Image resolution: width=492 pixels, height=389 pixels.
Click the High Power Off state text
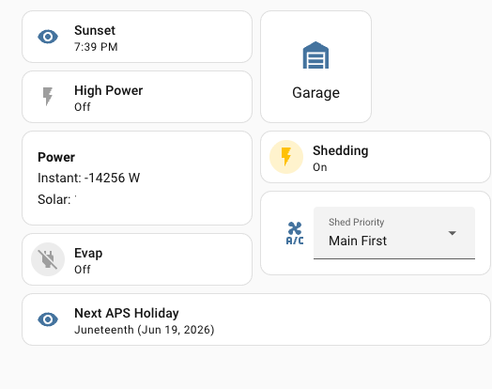(x=83, y=107)
